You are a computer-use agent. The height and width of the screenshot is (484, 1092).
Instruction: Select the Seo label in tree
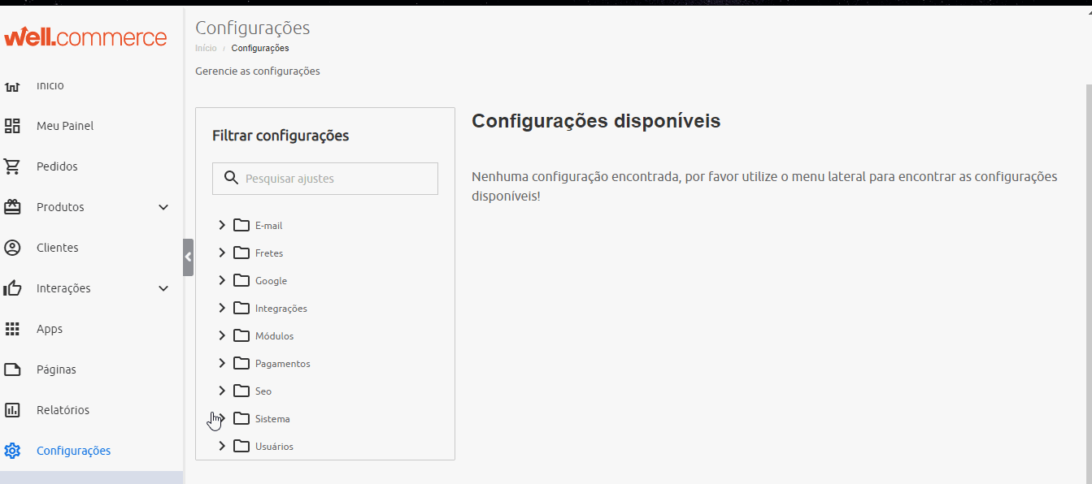tap(263, 391)
